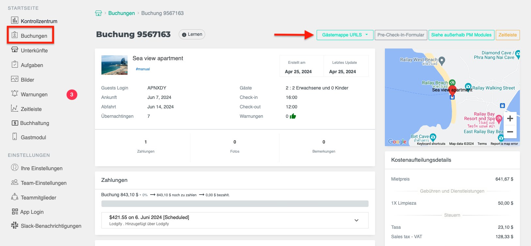Image resolution: width=531 pixels, height=246 pixels.
Task: Click the Warnungen alarm bell icon
Action: point(15,94)
